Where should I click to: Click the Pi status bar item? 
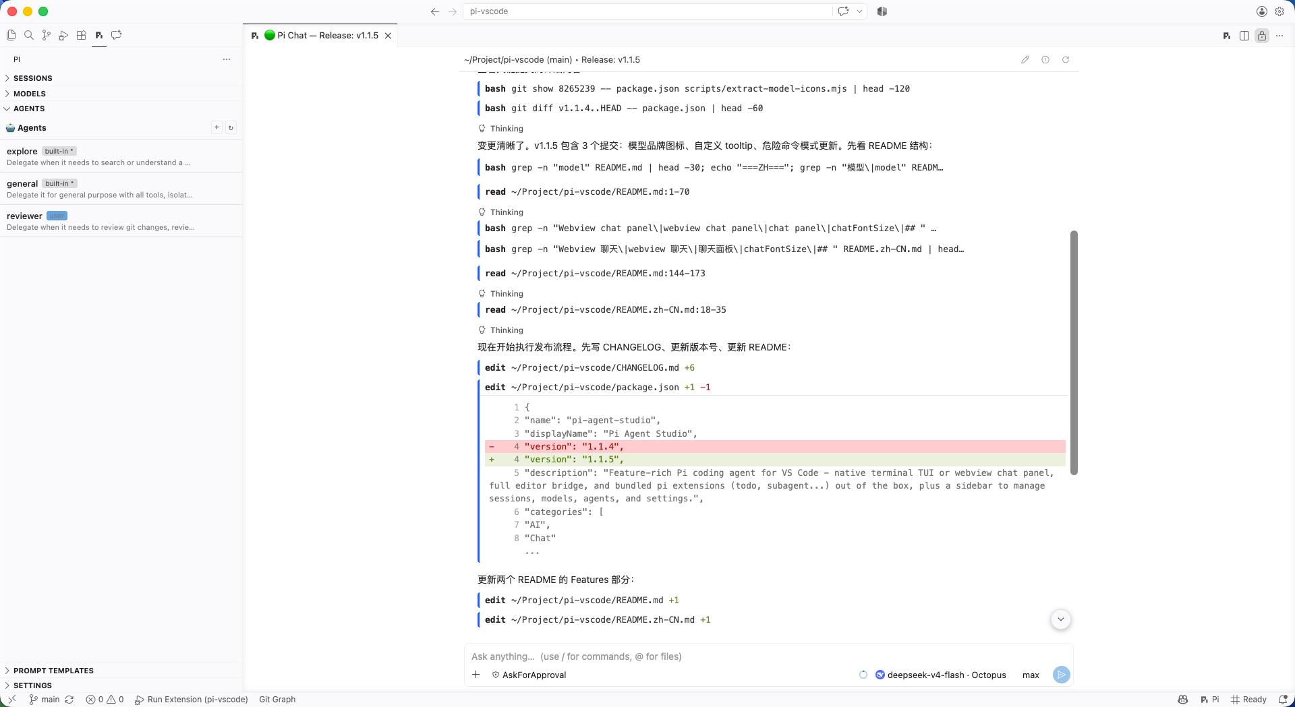coord(1210,700)
